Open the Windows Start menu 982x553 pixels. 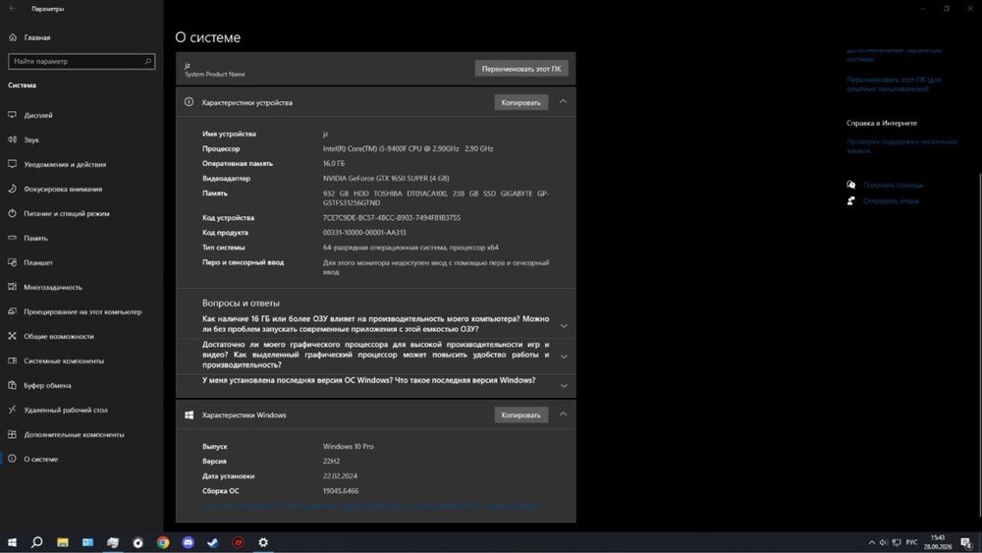12,542
